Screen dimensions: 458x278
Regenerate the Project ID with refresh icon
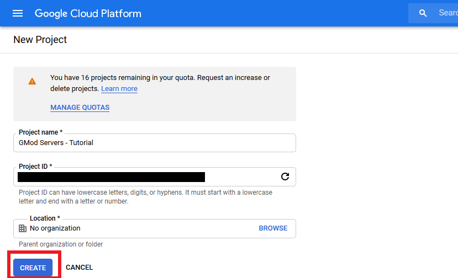[285, 177]
